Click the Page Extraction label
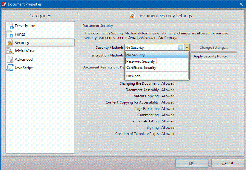The width and height of the screenshot is (246, 170). click(147, 109)
